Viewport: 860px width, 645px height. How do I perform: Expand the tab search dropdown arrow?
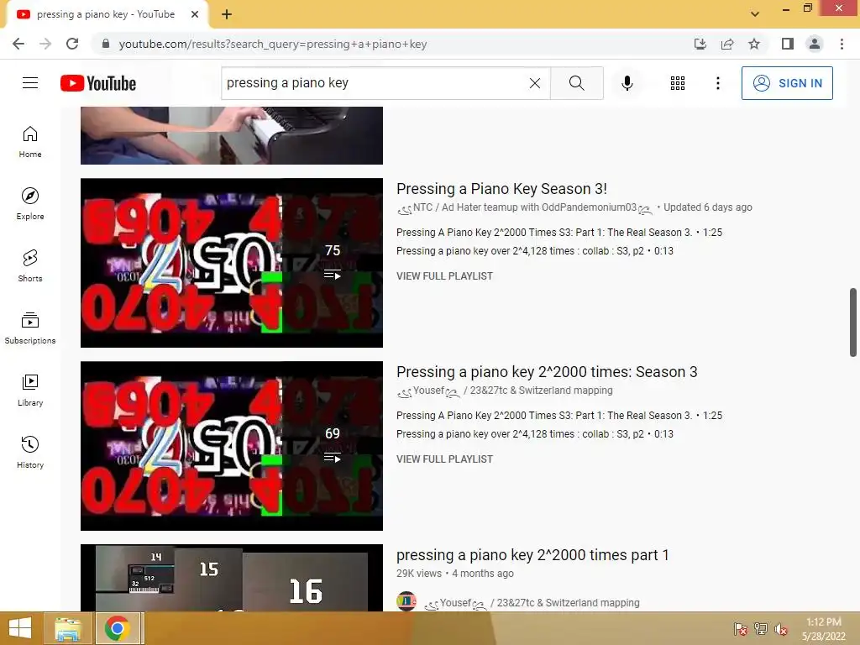point(755,14)
